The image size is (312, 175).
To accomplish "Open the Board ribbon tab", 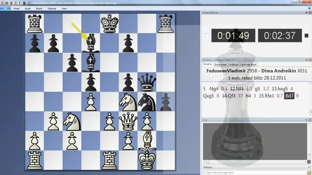I will [39, 9].
